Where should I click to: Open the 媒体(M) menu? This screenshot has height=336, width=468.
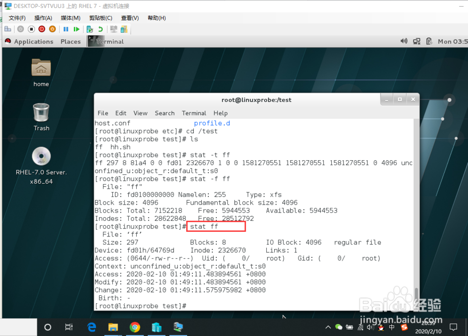[x=71, y=18]
